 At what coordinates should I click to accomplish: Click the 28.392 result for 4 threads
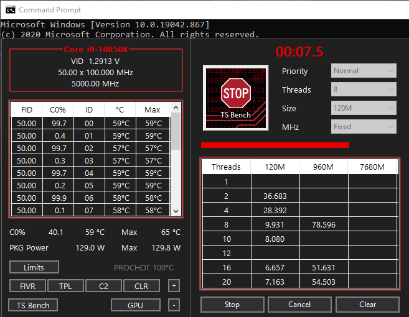click(x=275, y=210)
